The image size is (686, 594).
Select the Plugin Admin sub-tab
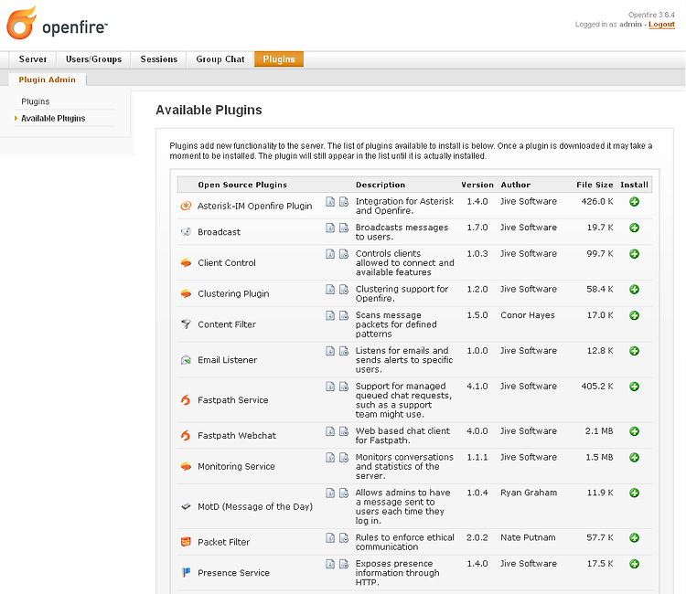point(48,80)
